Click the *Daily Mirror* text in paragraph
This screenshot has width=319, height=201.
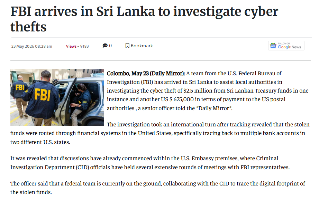point(213,108)
